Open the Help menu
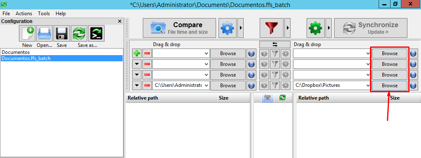Image resolution: width=421 pixels, height=158 pixels. (60, 14)
